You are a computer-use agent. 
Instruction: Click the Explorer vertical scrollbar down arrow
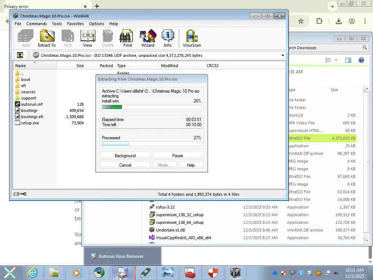tap(367, 241)
